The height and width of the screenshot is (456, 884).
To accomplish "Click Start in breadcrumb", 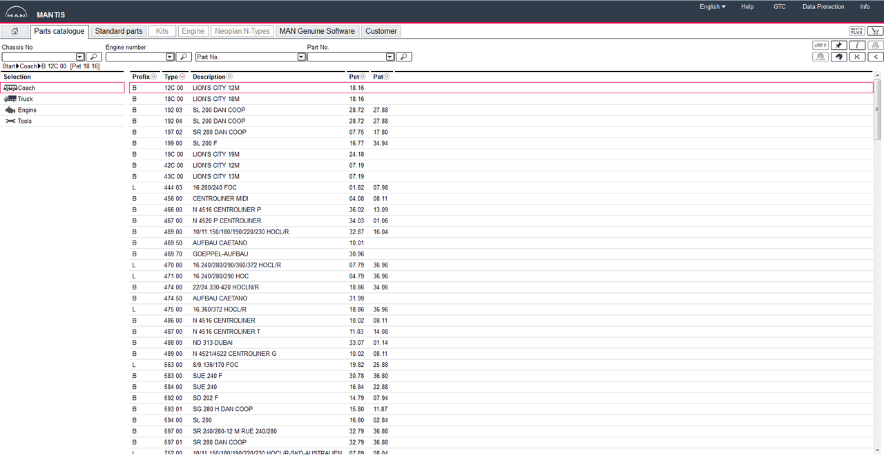I will point(9,66).
